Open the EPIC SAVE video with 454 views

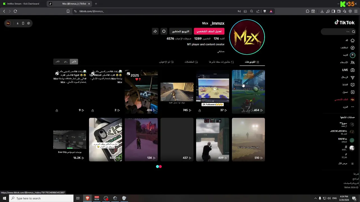[x=248, y=92]
